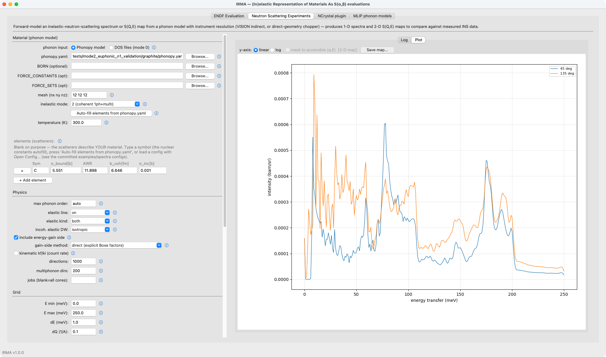Show the Plot tab
This screenshot has width=606, height=357.
(x=418, y=40)
